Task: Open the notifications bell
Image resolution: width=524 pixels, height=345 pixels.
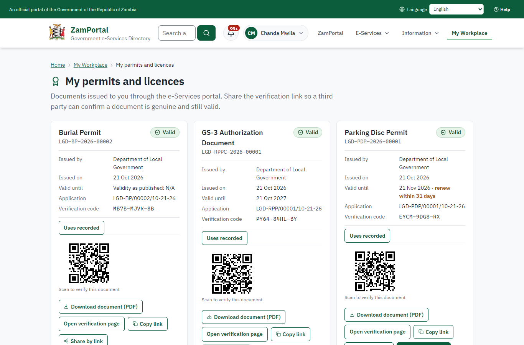Action: click(x=231, y=33)
